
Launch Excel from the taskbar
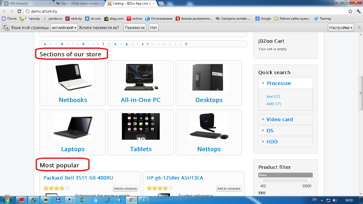(x=83, y=200)
